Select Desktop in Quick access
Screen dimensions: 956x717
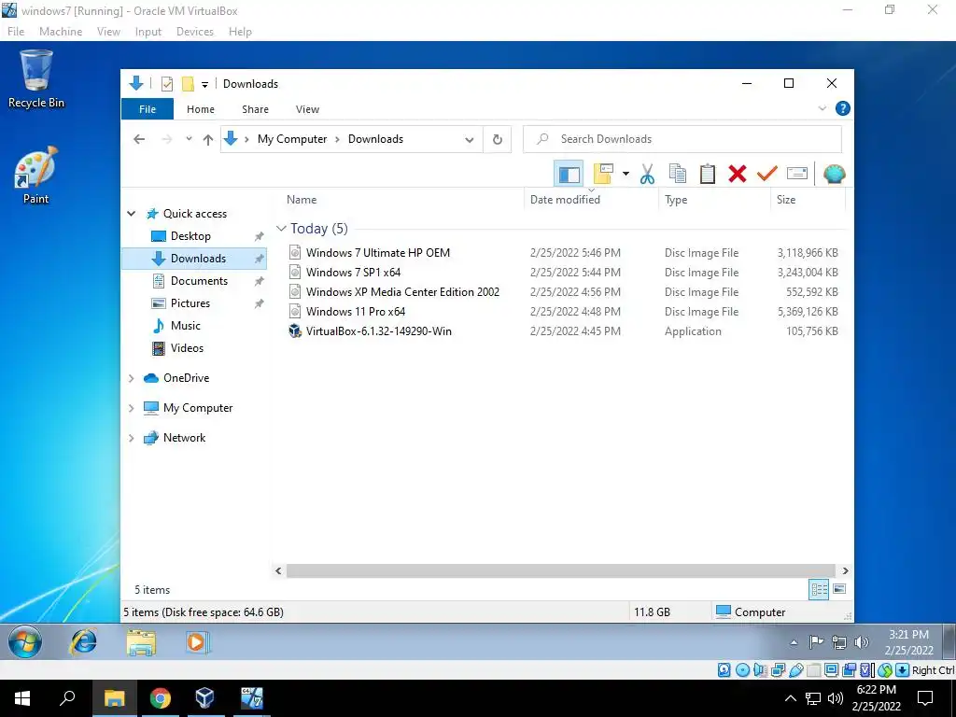point(190,236)
